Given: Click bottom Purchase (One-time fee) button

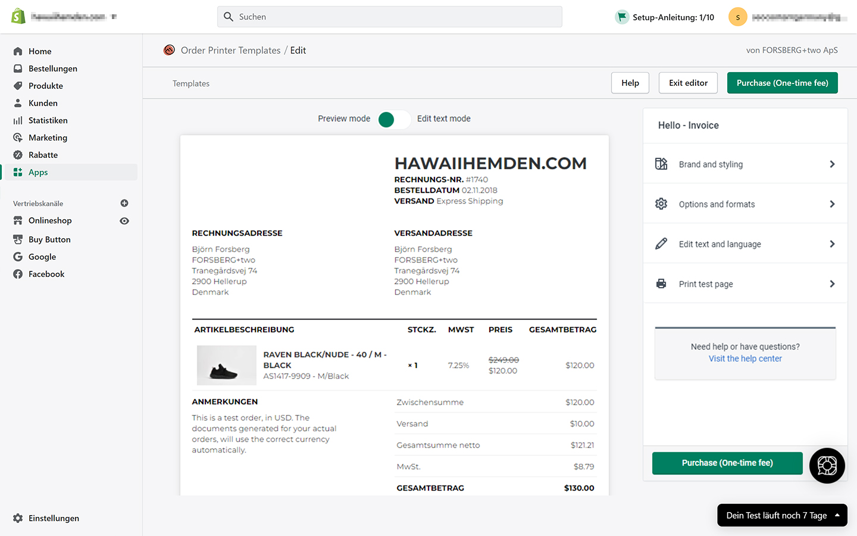Looking at the screenshot, I should point(727,463).
